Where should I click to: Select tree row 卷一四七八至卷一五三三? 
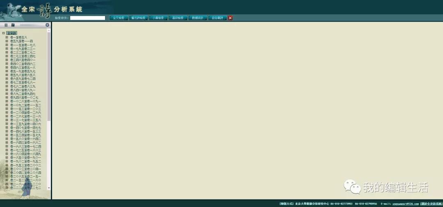(26, 131)
